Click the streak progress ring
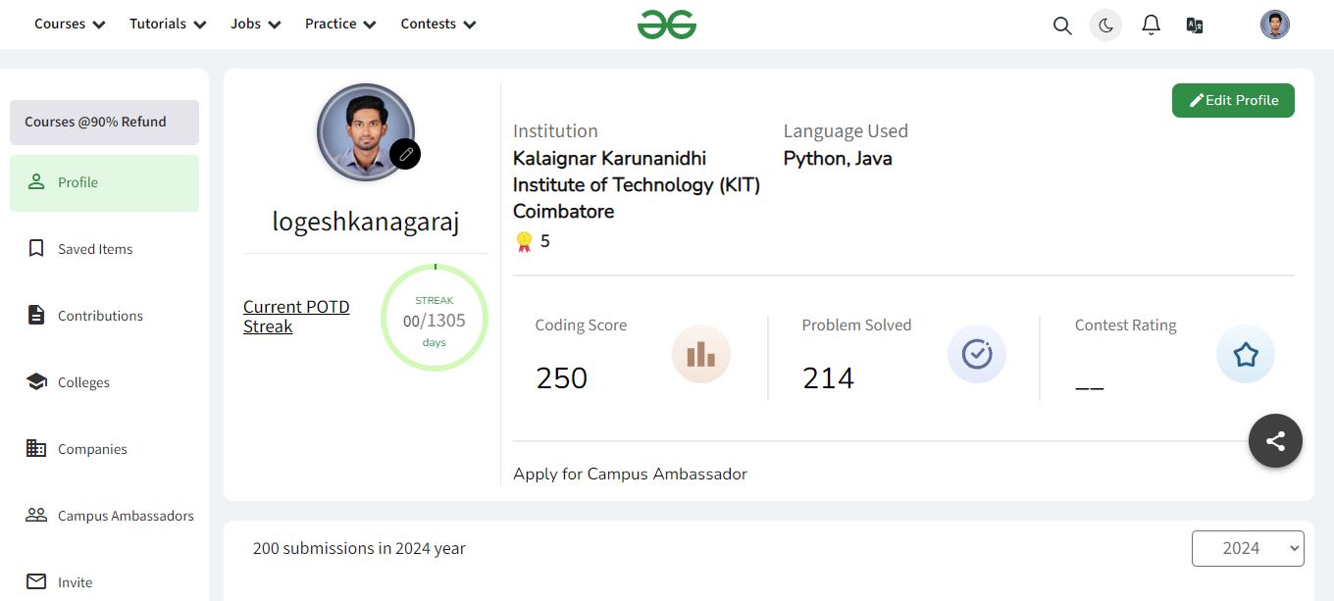Screen dimensions: 1334x601 click(435, 318)
